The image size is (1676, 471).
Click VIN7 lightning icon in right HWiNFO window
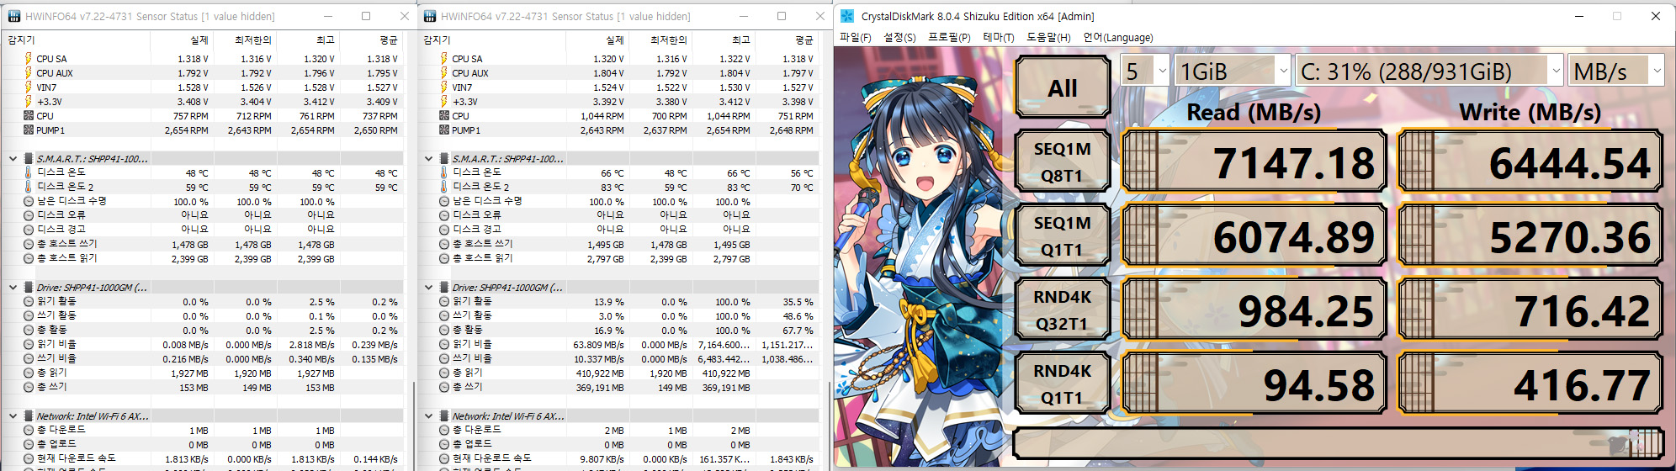pos(443,87)
